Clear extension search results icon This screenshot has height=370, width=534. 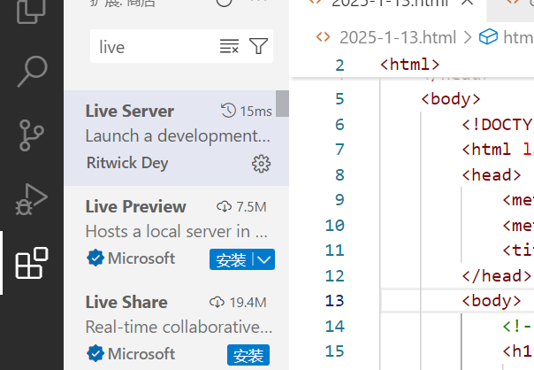(x=229, y=46)
